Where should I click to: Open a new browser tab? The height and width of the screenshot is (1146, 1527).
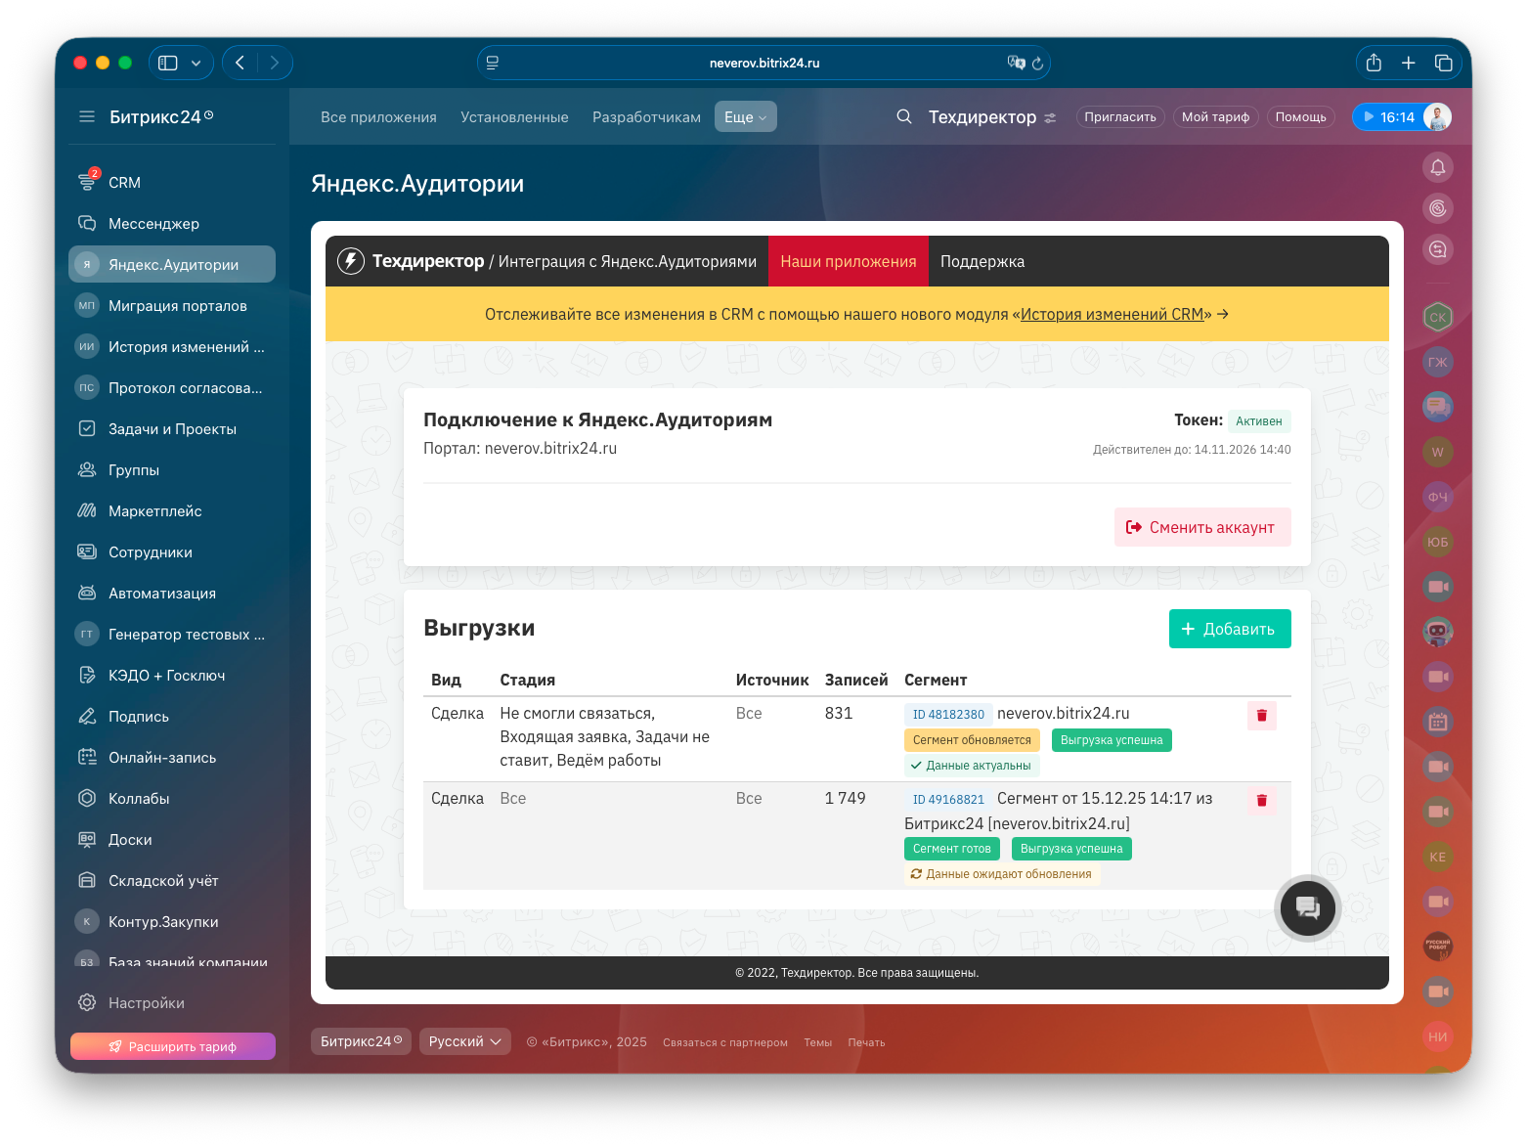[x=1408, y=63]
